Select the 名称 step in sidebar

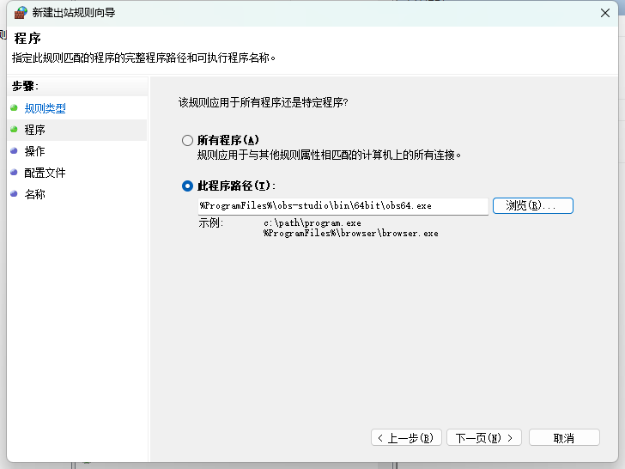click(x=34, y=195)
